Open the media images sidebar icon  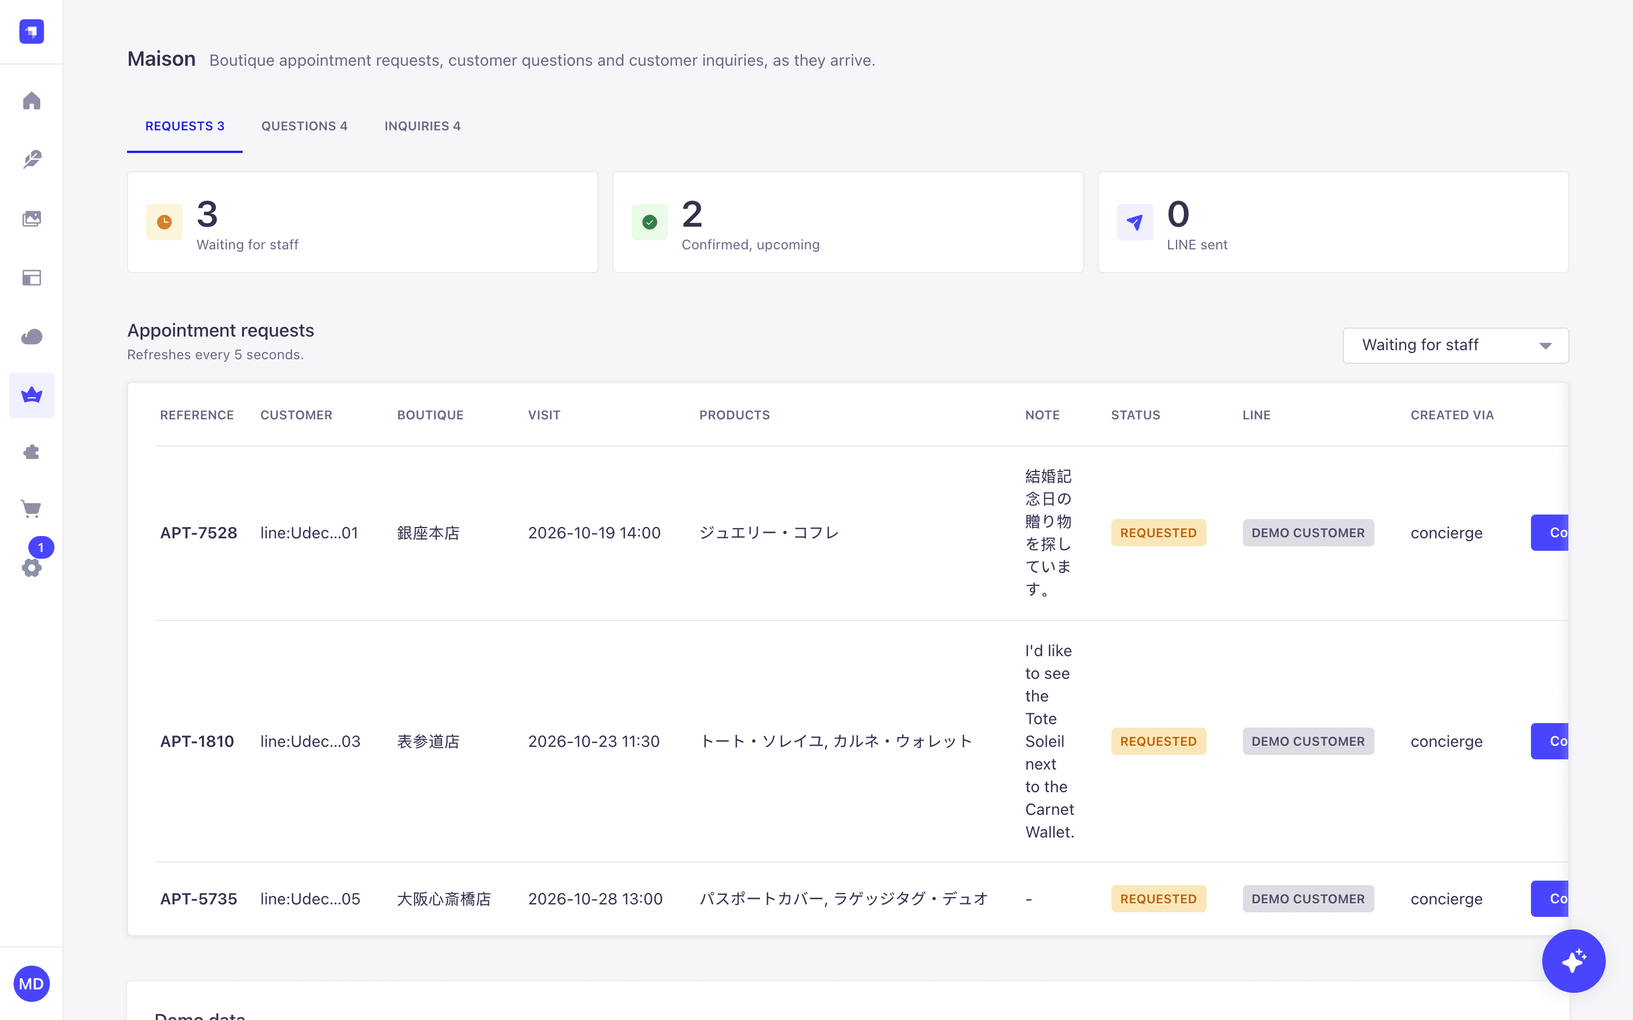click(x=31, y=219)
